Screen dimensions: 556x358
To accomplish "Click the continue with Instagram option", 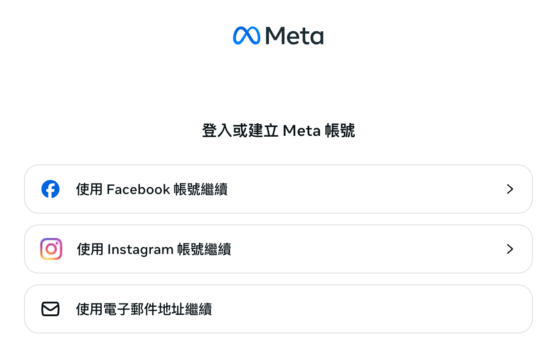I will (x=278, y=249).
